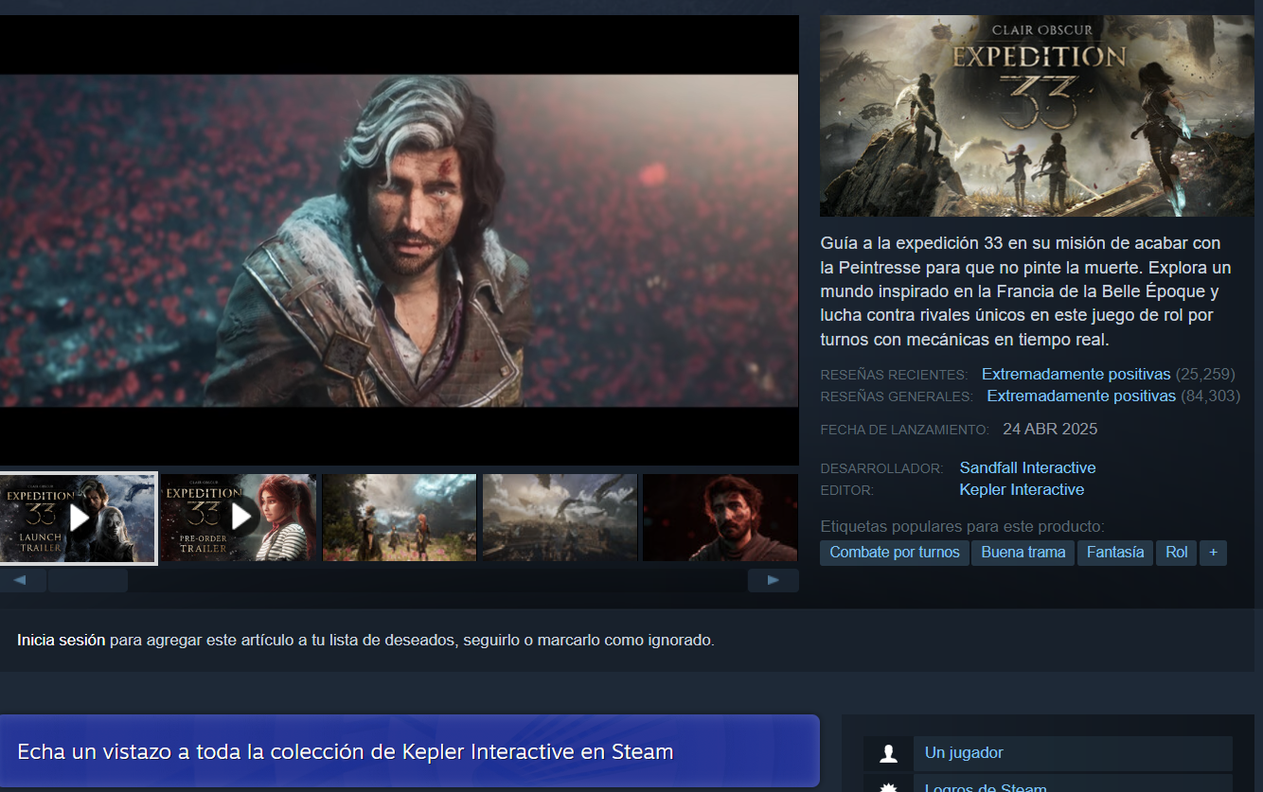The height and width of the screenshot is (792, 1263).
Task: Open general reviews 'Extremadamente positivas' link
Action: [x=1081, y=396]
